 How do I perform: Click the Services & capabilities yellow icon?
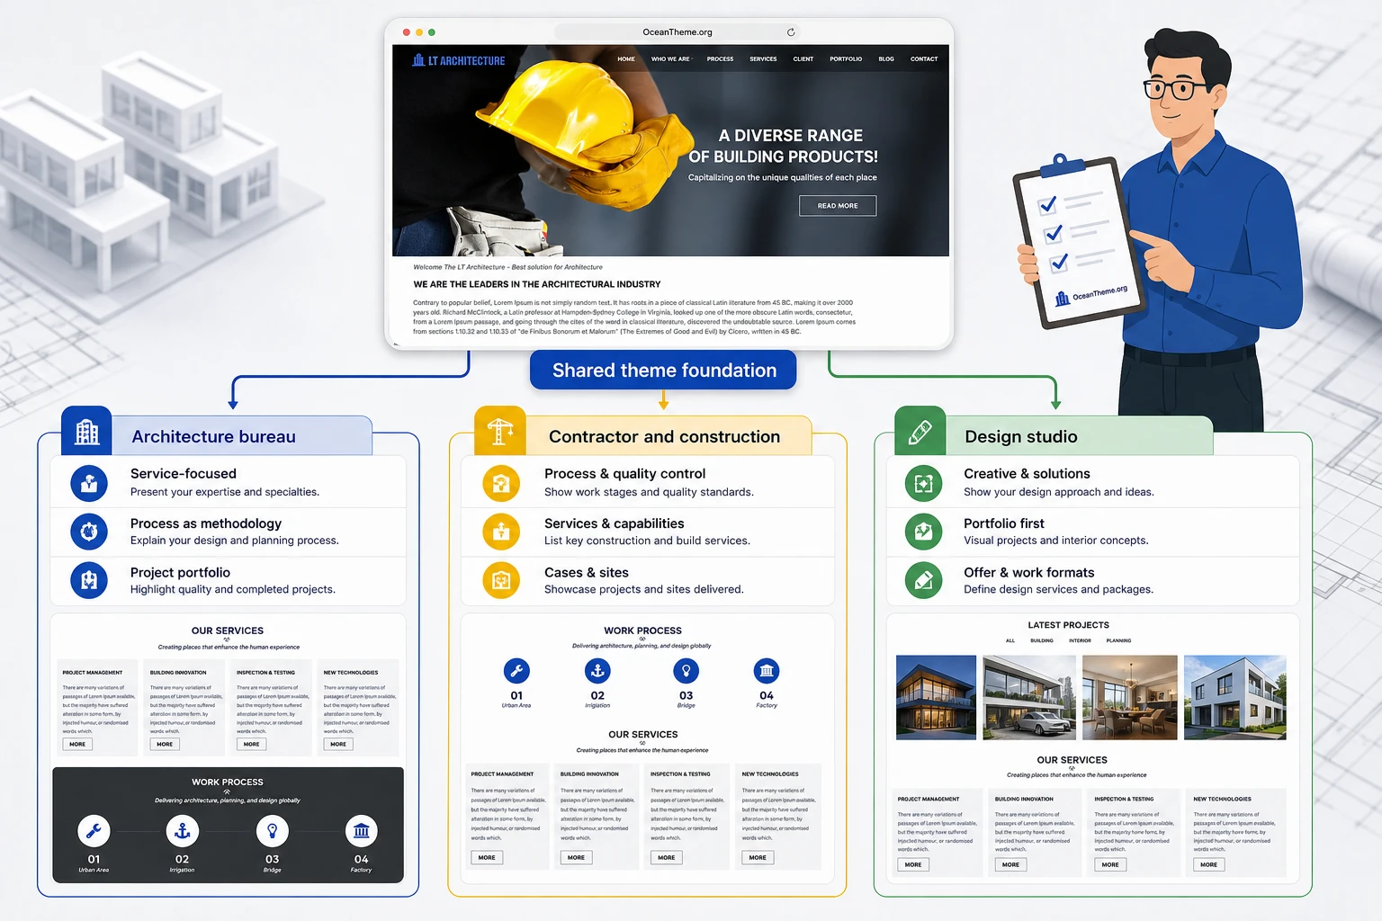[501, 532]
